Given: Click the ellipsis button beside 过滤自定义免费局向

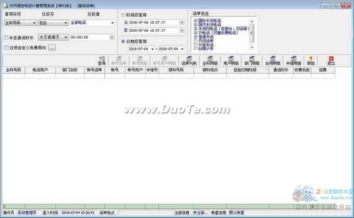Looking at the screenshot, I should [x=52, y=47].
